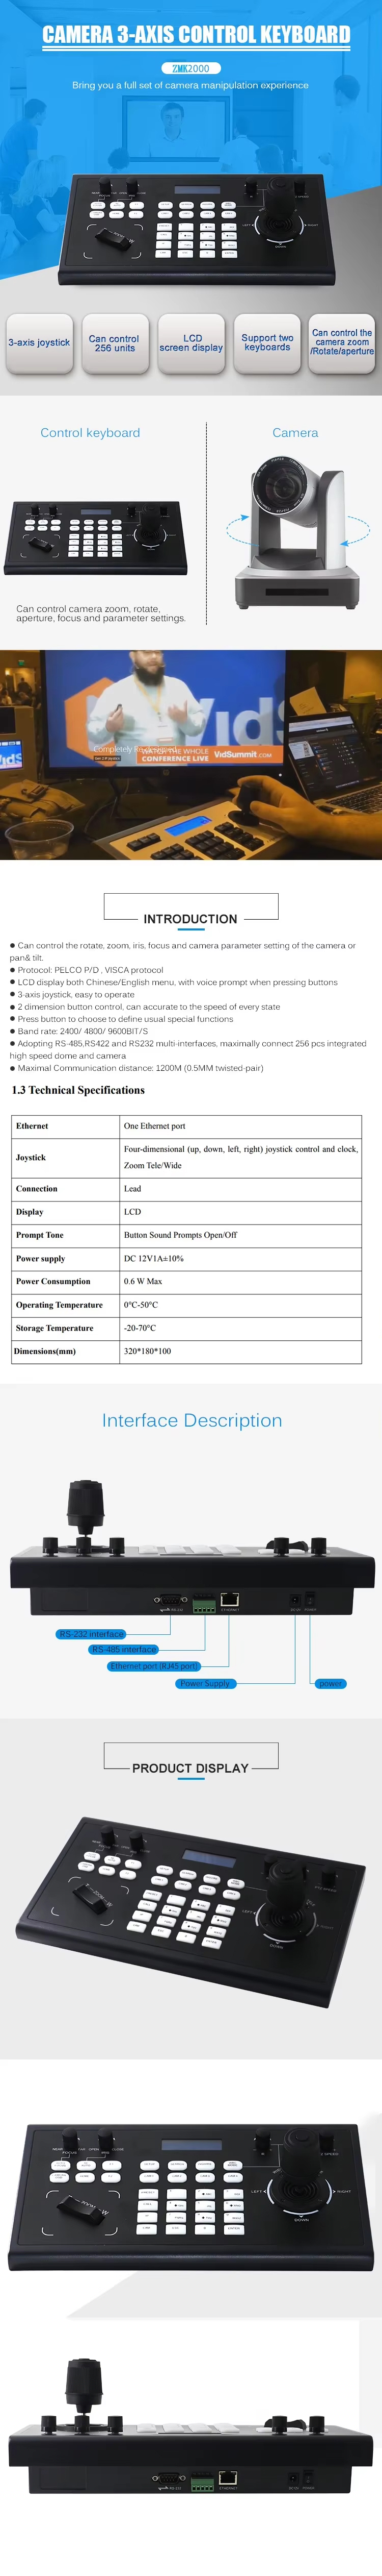Viewport: 382px width, 2576px height.
Task: Click the camera zoom/Rotate/aperture feature tile
Action: [342, 343]
